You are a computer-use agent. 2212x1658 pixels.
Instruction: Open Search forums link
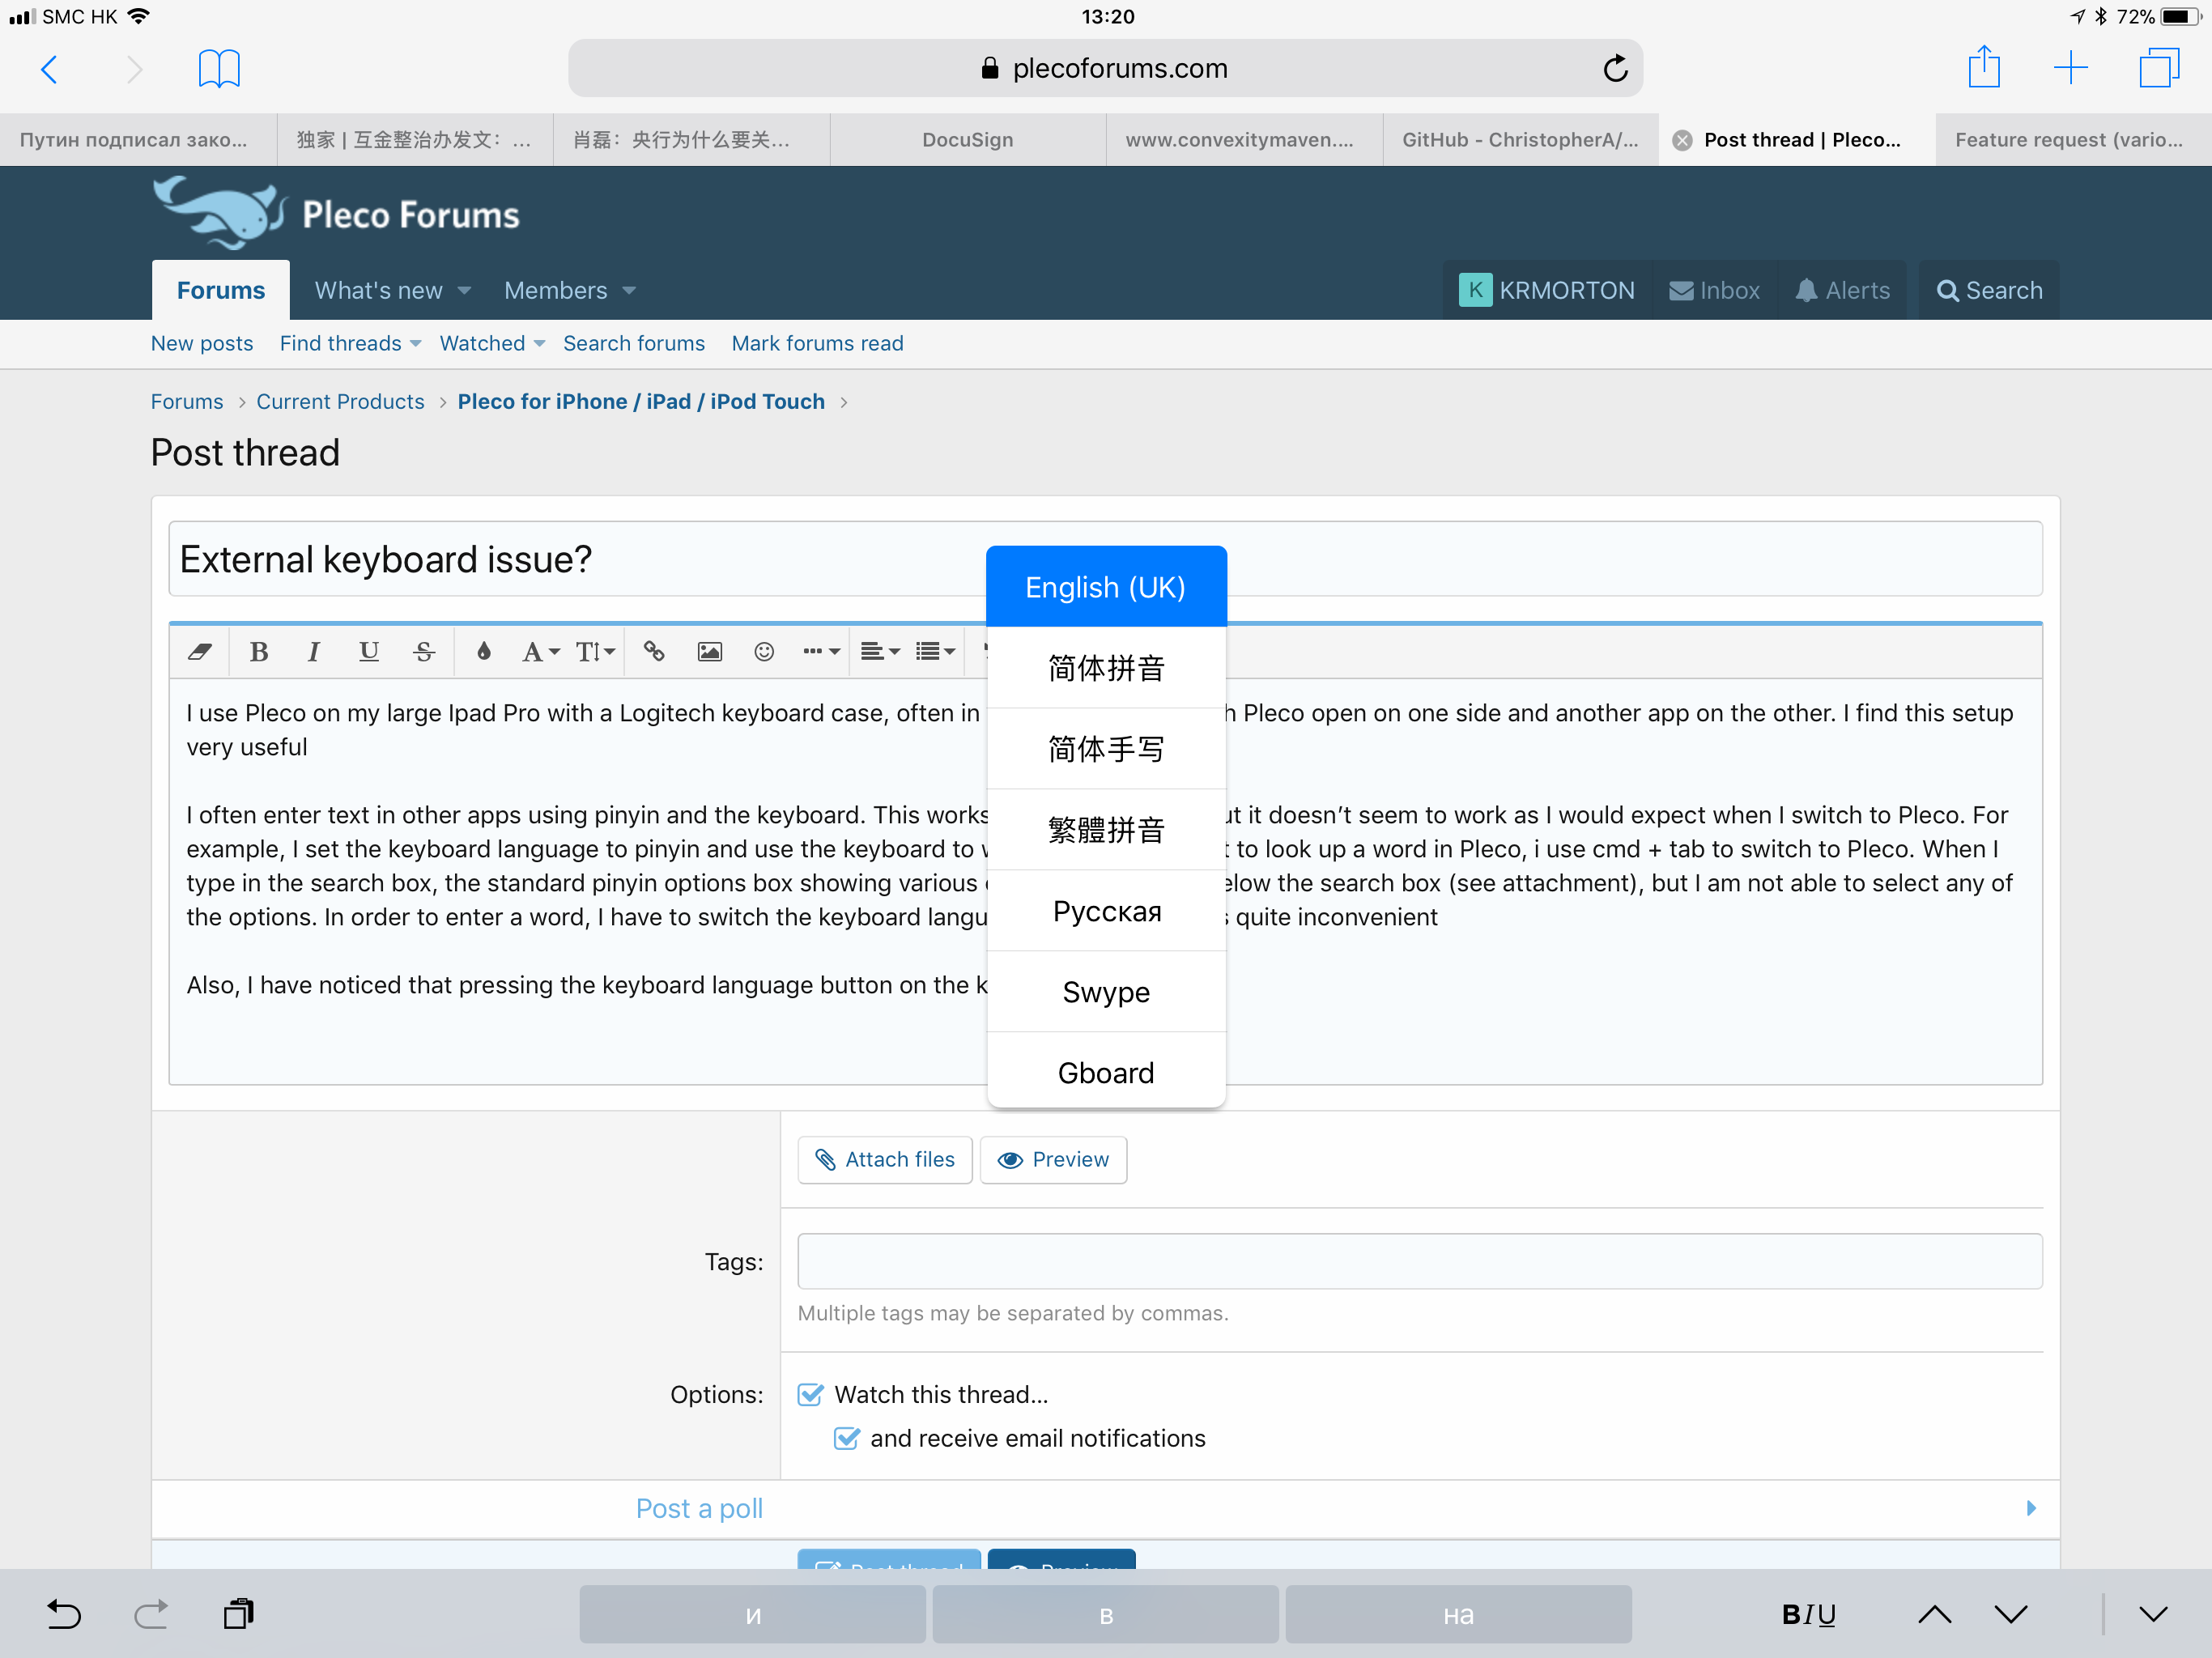634,344
